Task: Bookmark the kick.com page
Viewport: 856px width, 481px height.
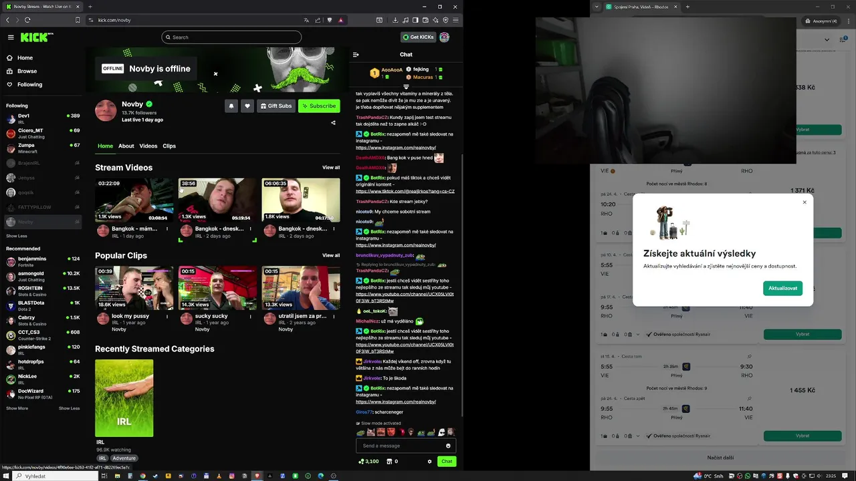Action: (78, 20)
